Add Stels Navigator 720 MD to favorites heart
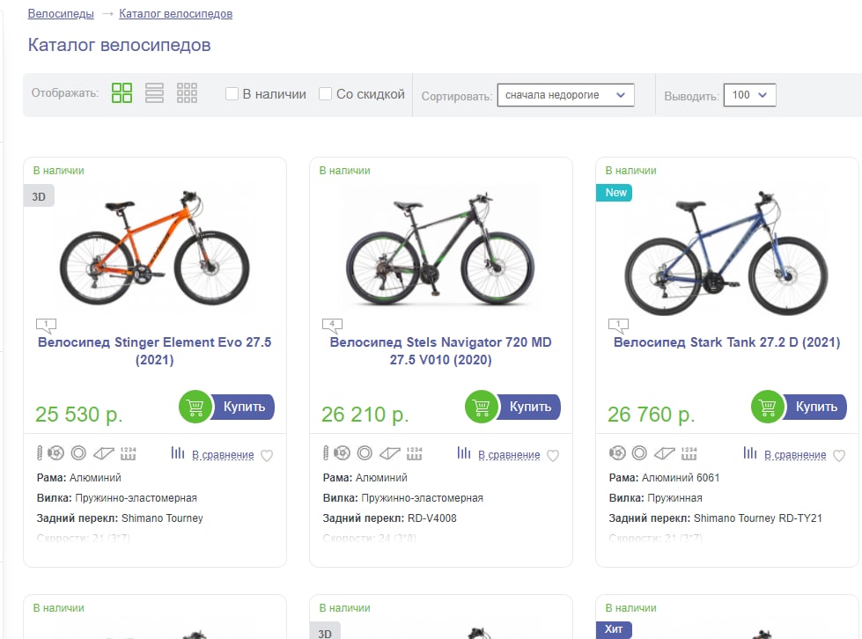Image resolution: width=862 pixels, height=639 pixels. pyautogui.click(x=553, y=456)
